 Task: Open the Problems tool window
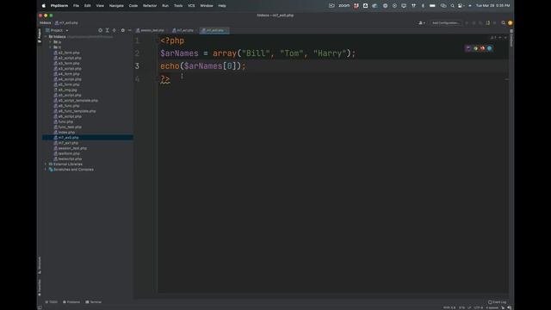pos(71,302)
